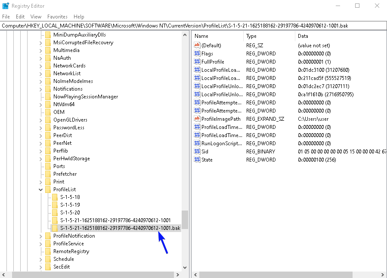Viewport: 387px width, 278px height.
Task: Click the tree pane scroll down arrow
Action: 185,268
